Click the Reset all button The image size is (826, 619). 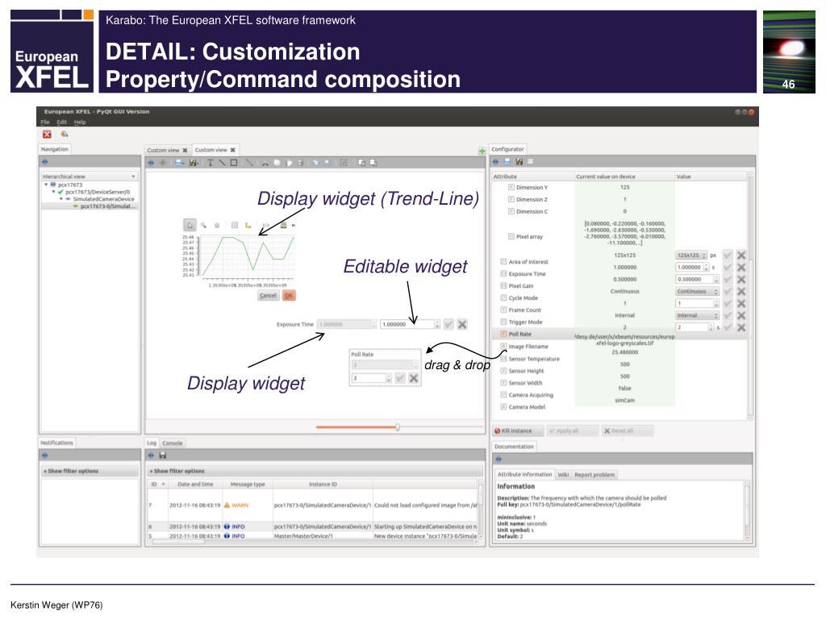(x=627, y=431)
